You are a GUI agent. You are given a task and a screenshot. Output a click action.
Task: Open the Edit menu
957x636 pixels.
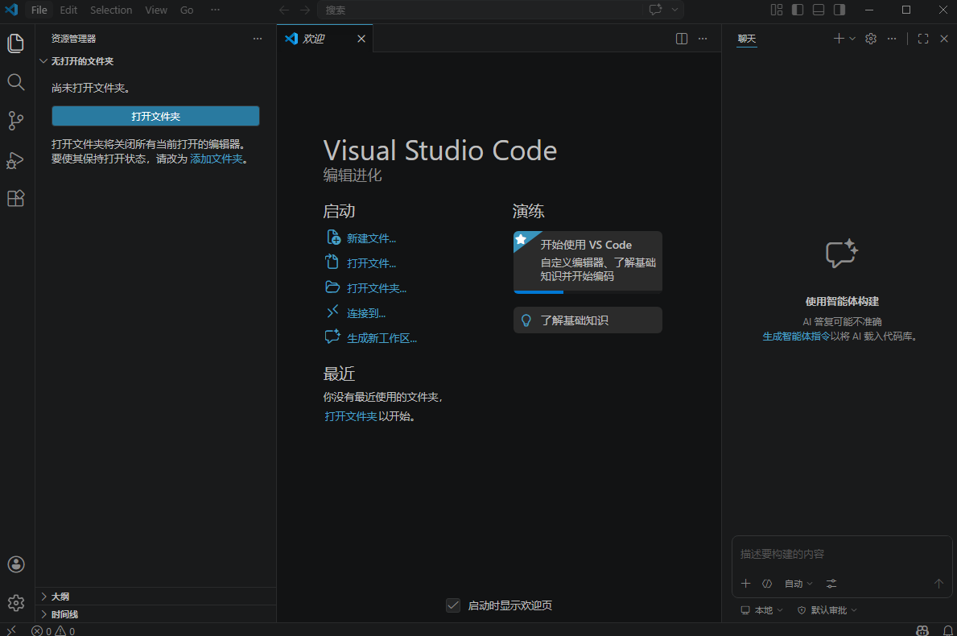(68, 10)
